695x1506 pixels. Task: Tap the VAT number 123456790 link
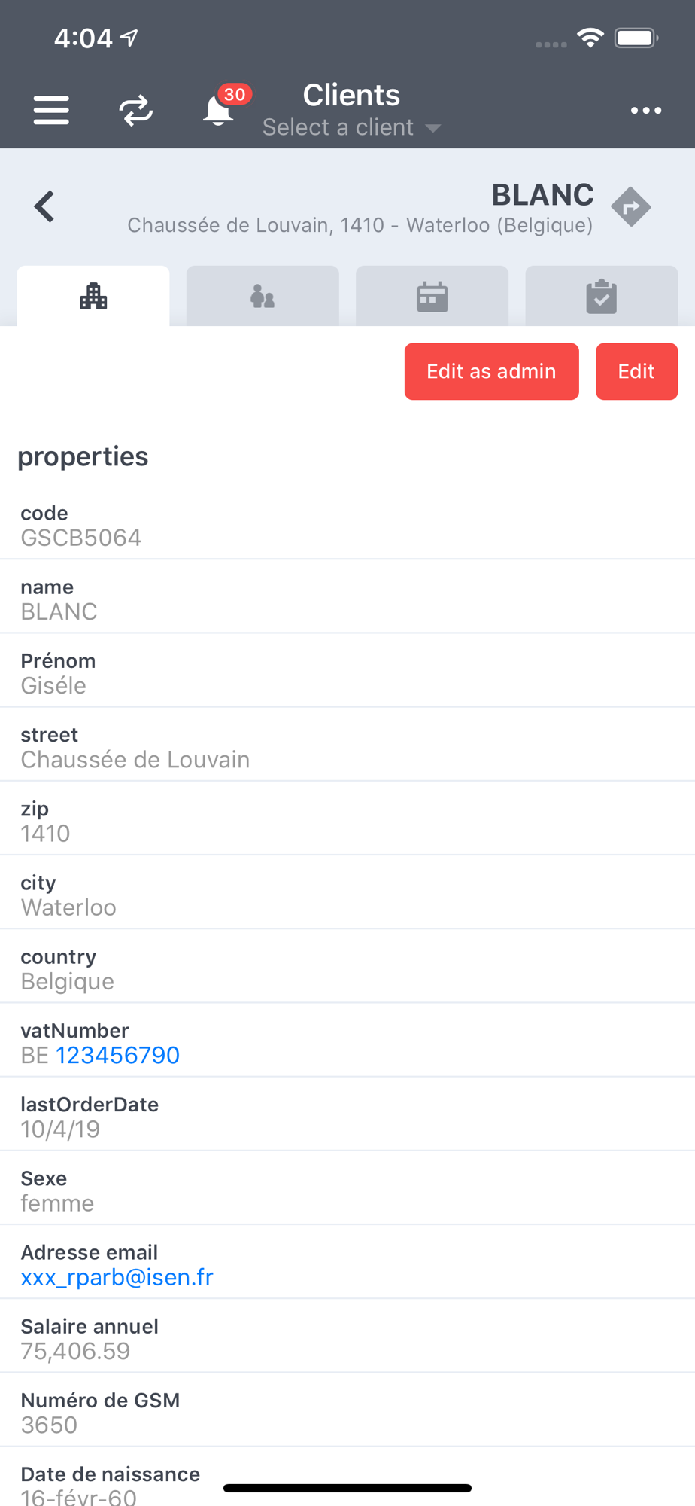tap(117, 1055)
